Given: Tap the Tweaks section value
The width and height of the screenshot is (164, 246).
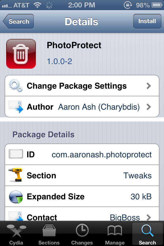Looking at the screenshot, I should 137,176.
